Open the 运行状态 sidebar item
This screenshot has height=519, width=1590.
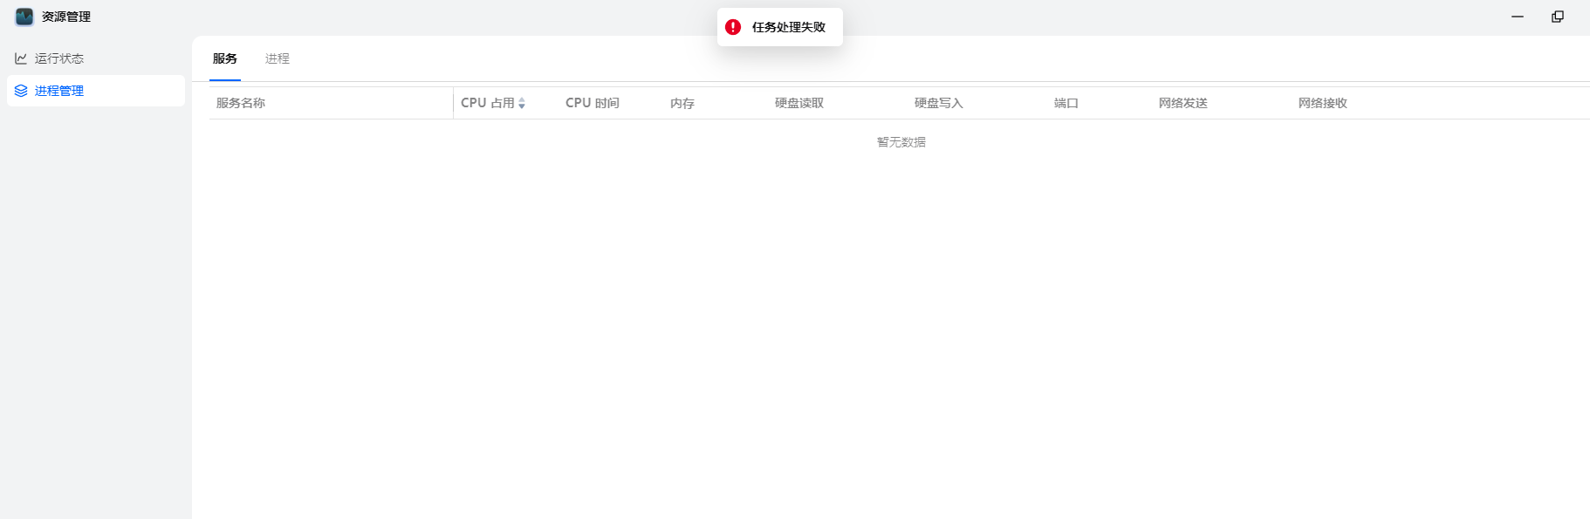[96, 58]
